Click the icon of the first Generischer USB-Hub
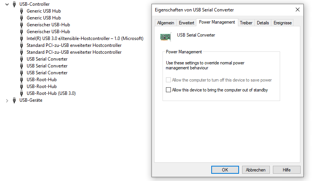The width and height of the screenshot is (322, 181). pyautogui.click(x=21, y=25)
